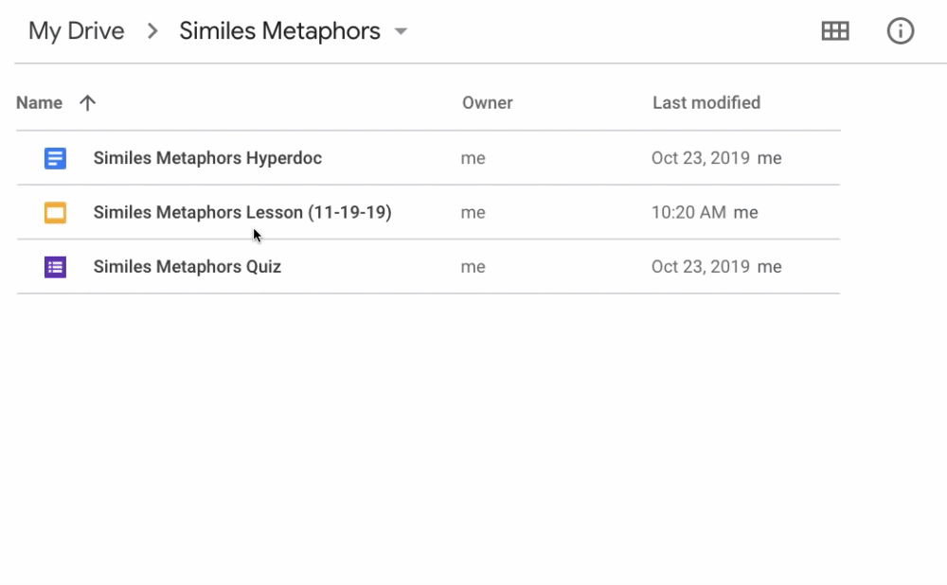Sort by the Last modified column header
Image resolution: width=947 pixels, height=585 pixels.
706,102
